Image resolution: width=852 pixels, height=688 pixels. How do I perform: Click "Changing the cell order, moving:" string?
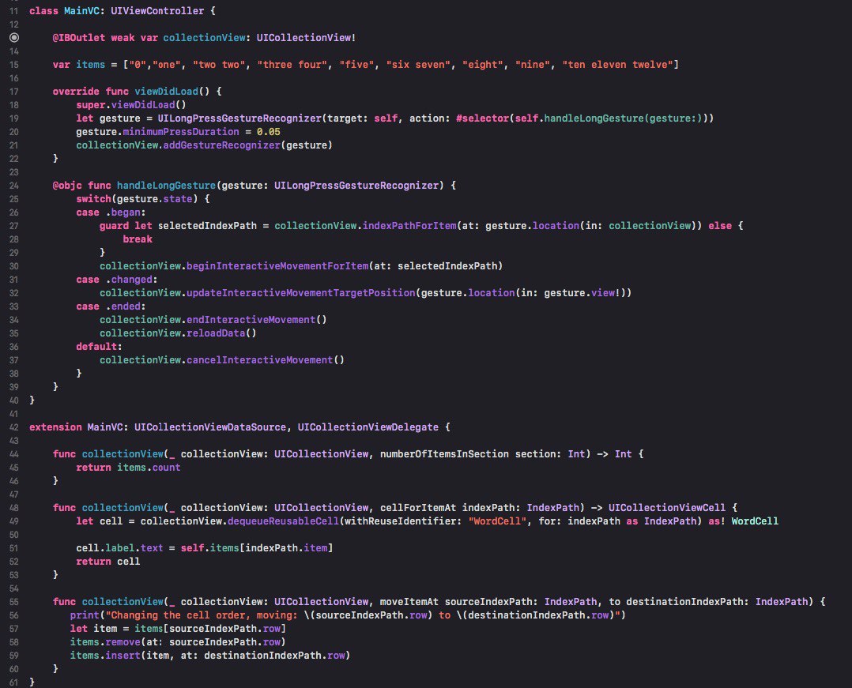tap(204, 615)
